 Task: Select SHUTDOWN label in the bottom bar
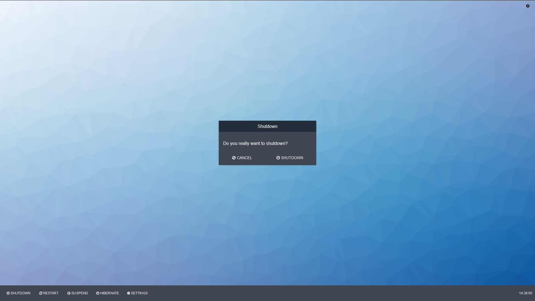20,293
